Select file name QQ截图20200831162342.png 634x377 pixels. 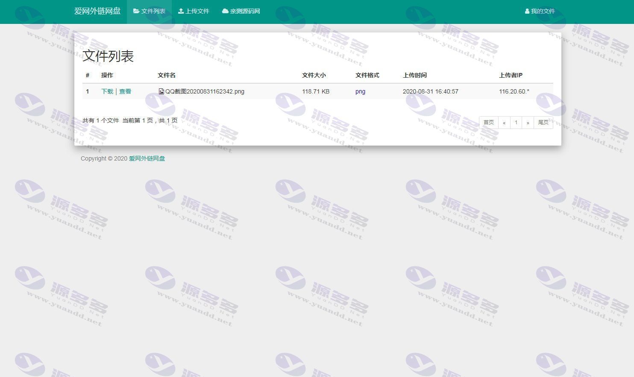pos(205,91)
